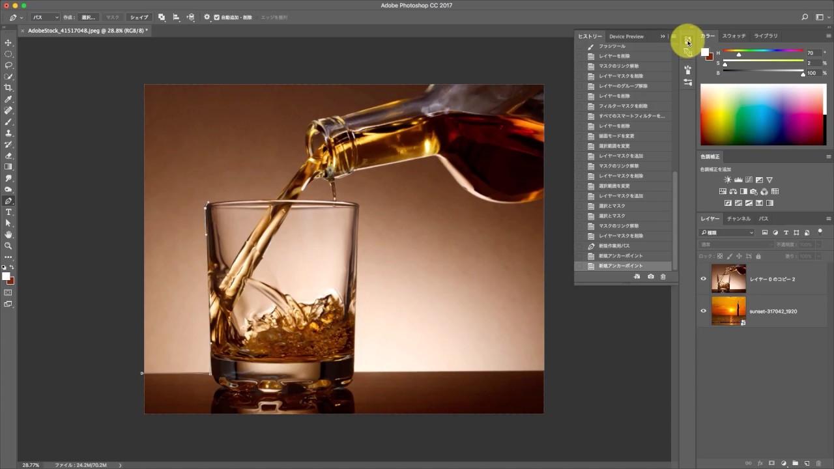The width and height of the screenshot is (834, 469).
Task: Open the layer filter type 種類 dropdown
Action: [727, 233]
